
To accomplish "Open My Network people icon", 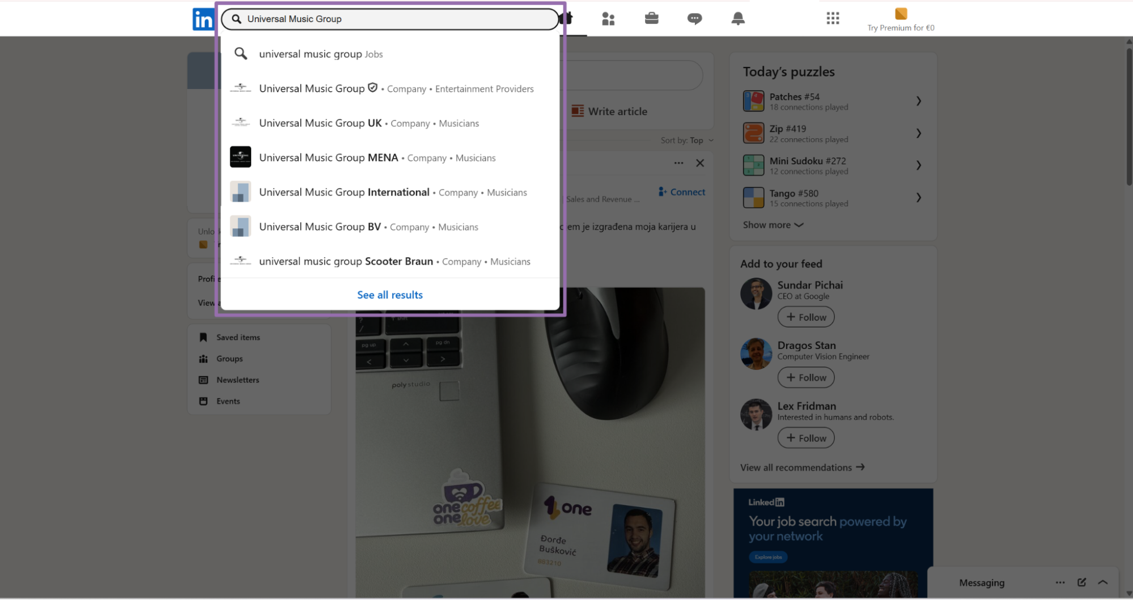I will click(x=608, y=19).
